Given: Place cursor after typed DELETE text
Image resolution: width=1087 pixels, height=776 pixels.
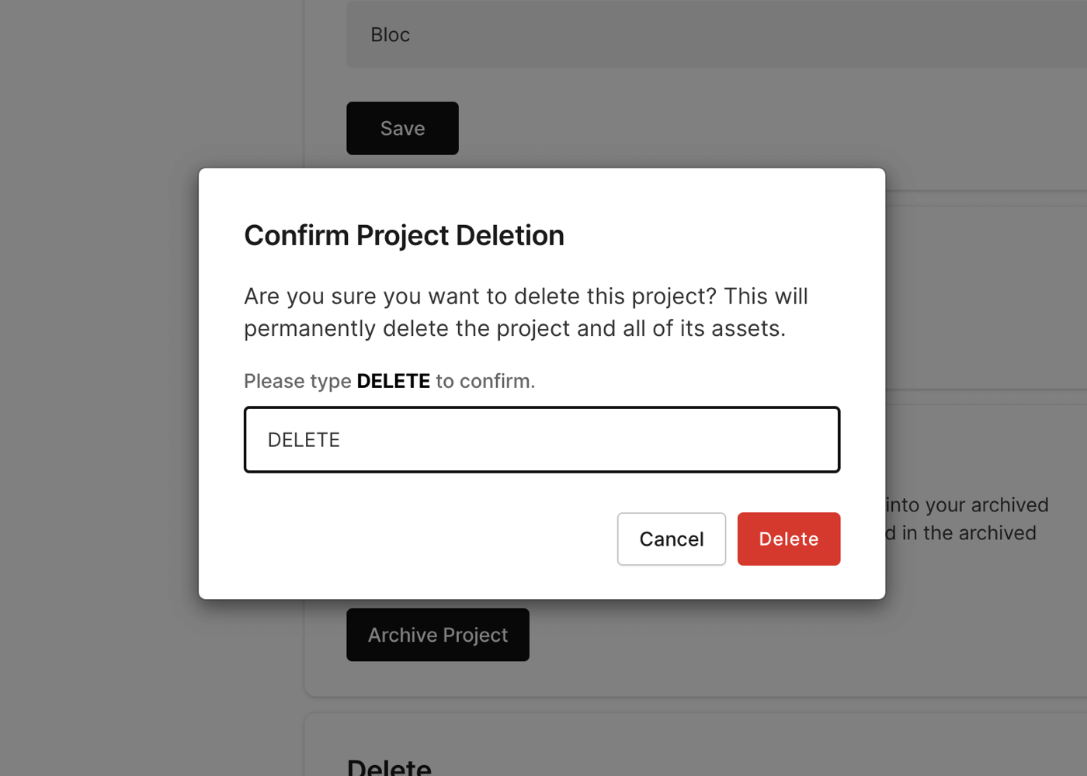Looking at the screenshot, I should click(342, 440).
